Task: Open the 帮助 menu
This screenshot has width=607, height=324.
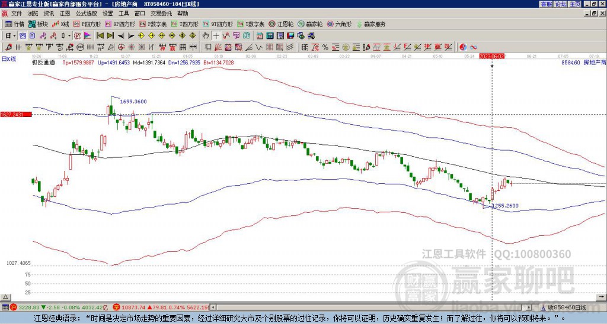Action: (x=183, y=14)
